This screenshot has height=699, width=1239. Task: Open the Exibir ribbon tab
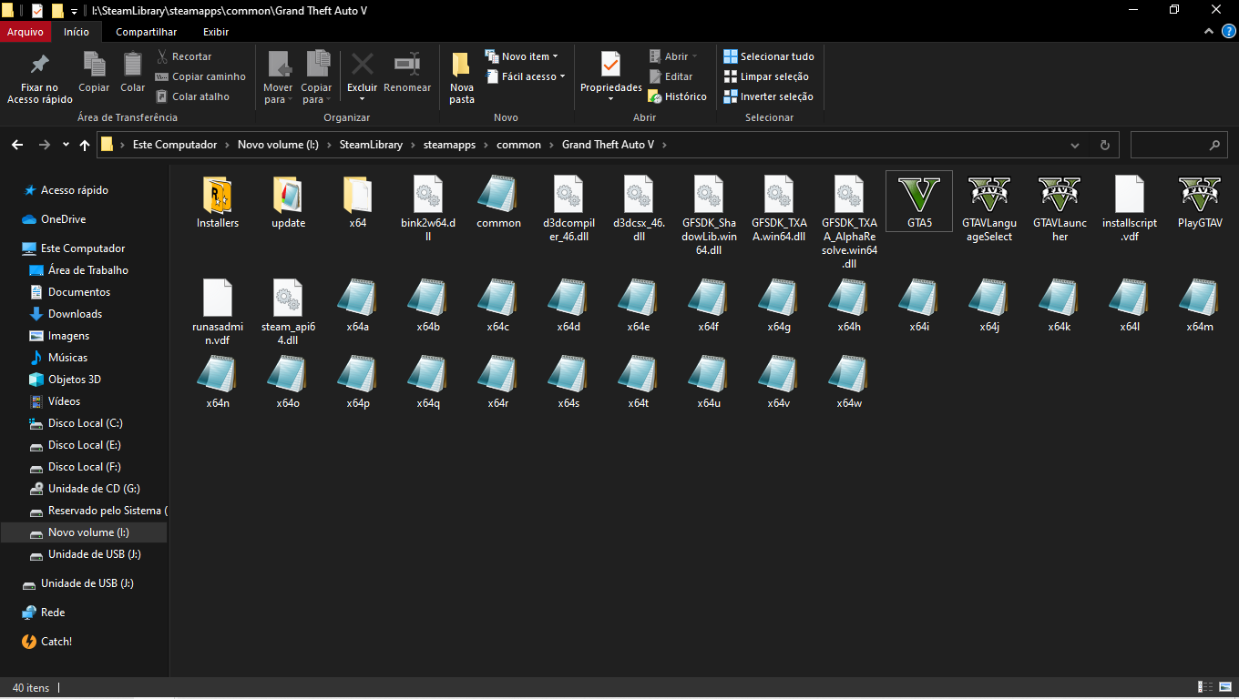point(216,32)
